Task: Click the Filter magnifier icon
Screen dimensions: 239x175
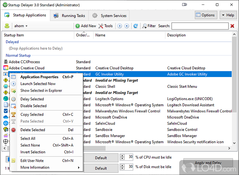Action: tap(145, 26)
